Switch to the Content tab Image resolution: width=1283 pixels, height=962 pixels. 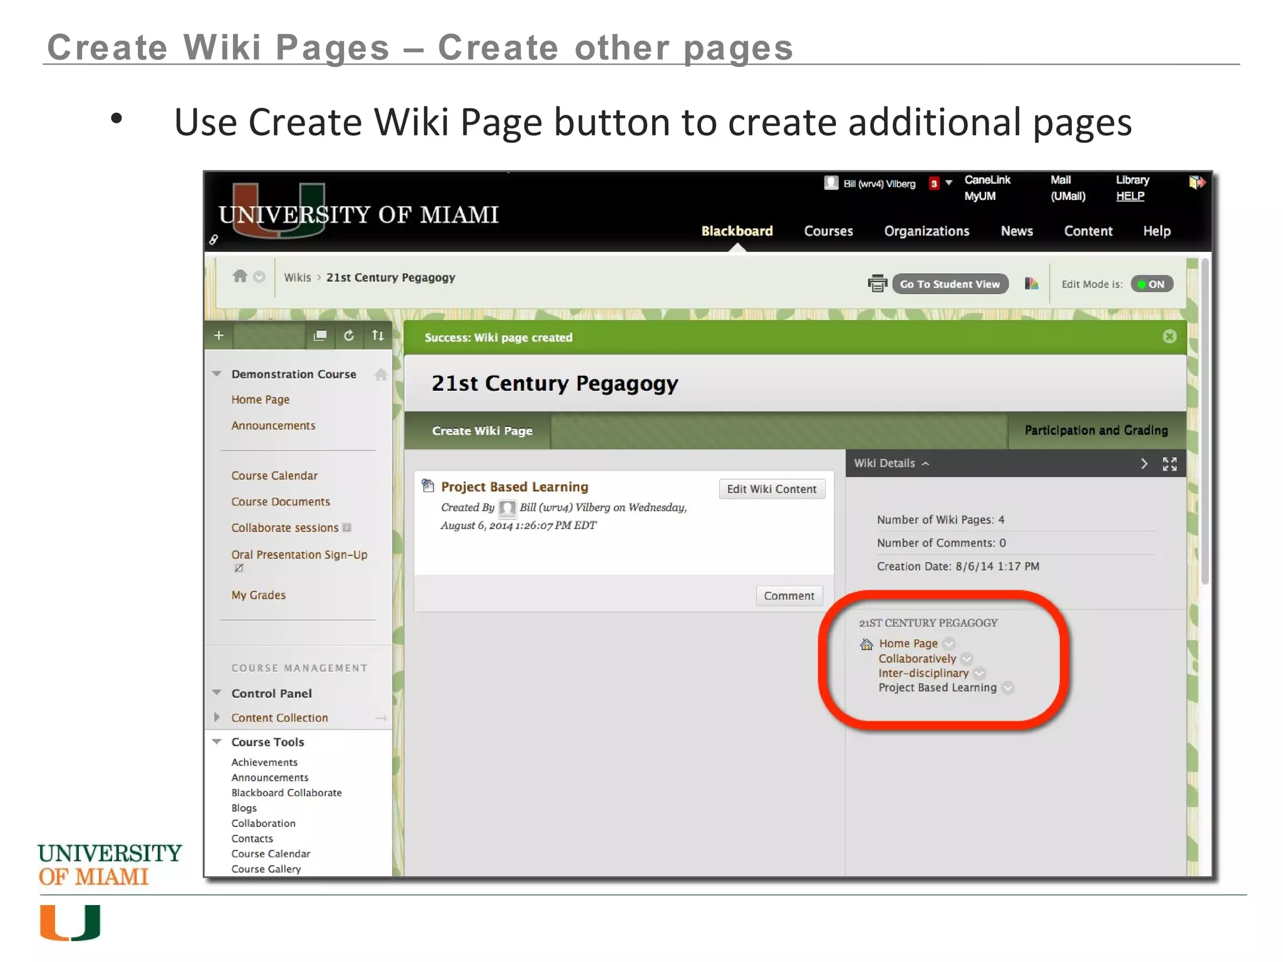tap(1088, 231)
